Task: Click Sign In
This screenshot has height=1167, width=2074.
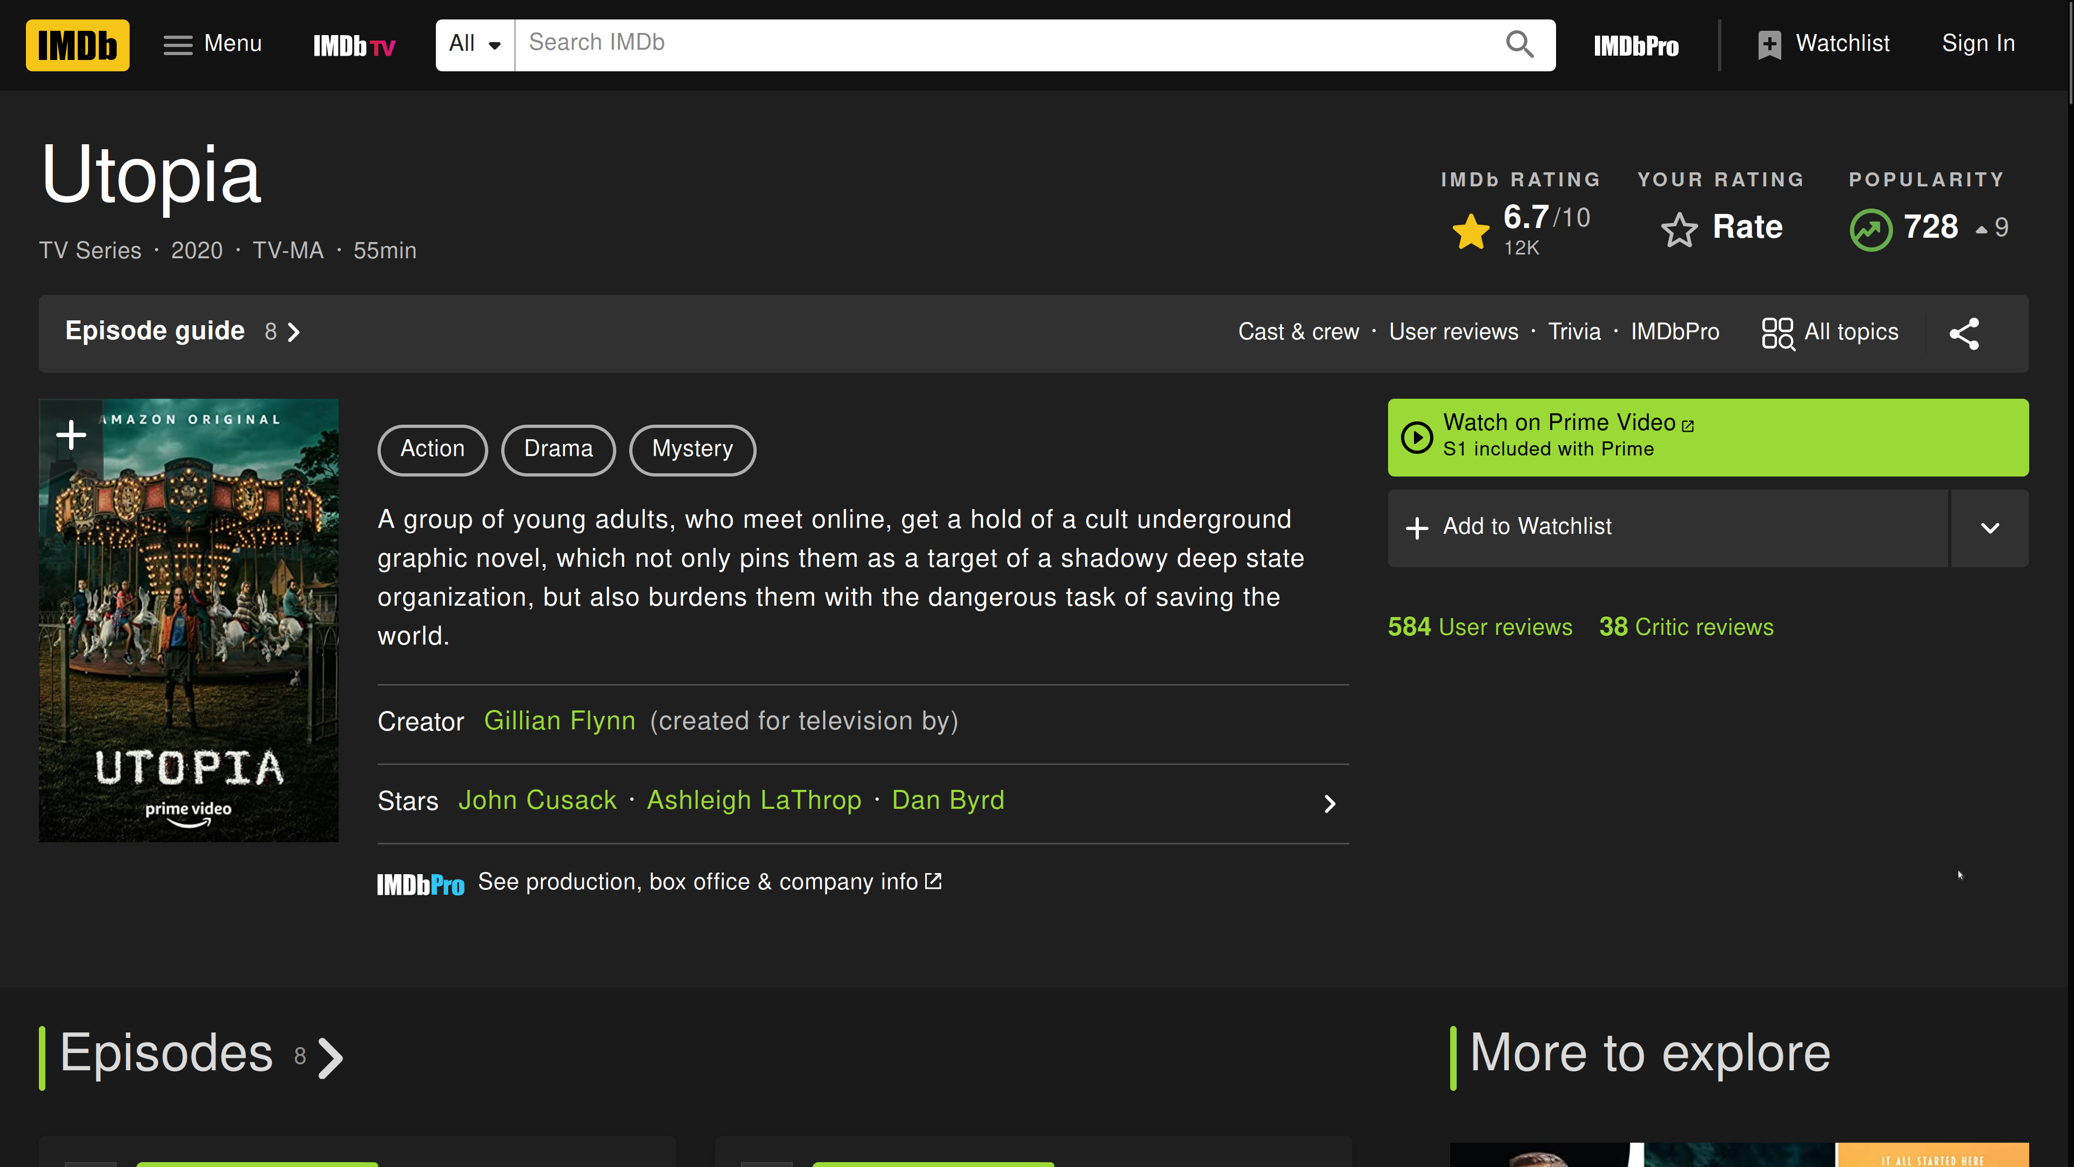Action: [x=1978, y=43]
